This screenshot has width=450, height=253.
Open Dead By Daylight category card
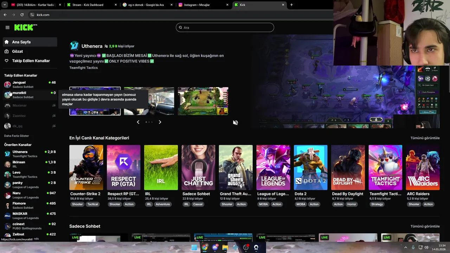pyautogui.click(x=348, y=168)
